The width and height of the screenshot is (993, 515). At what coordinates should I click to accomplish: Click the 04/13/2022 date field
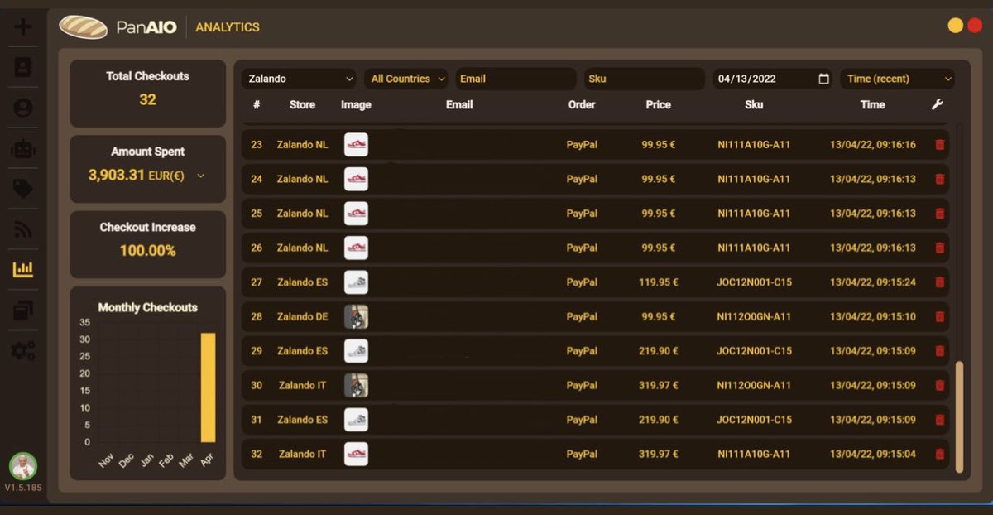[x=773, y=79]
